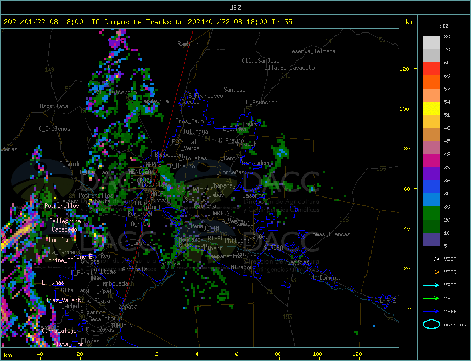The image size is (471, 361).
Task: Click the Lucila label
Action: (58, 240)
